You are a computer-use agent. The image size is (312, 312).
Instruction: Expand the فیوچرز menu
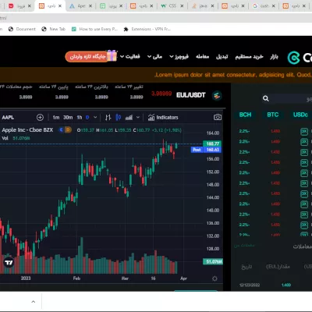click(179, 56)
